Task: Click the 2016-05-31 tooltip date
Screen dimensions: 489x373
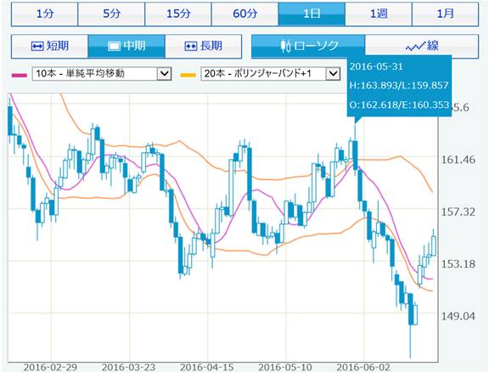Action: click(376, 66)
